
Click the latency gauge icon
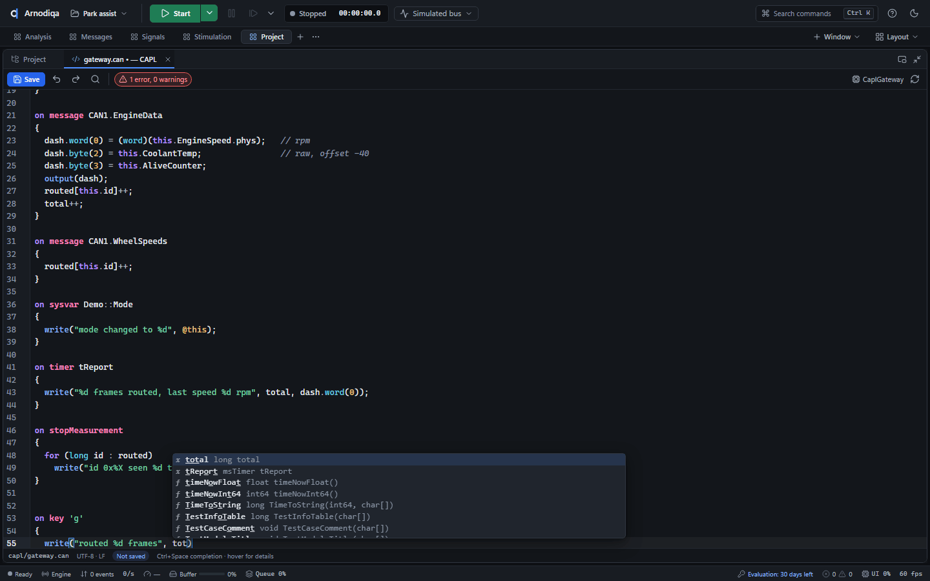click(147, 574)
